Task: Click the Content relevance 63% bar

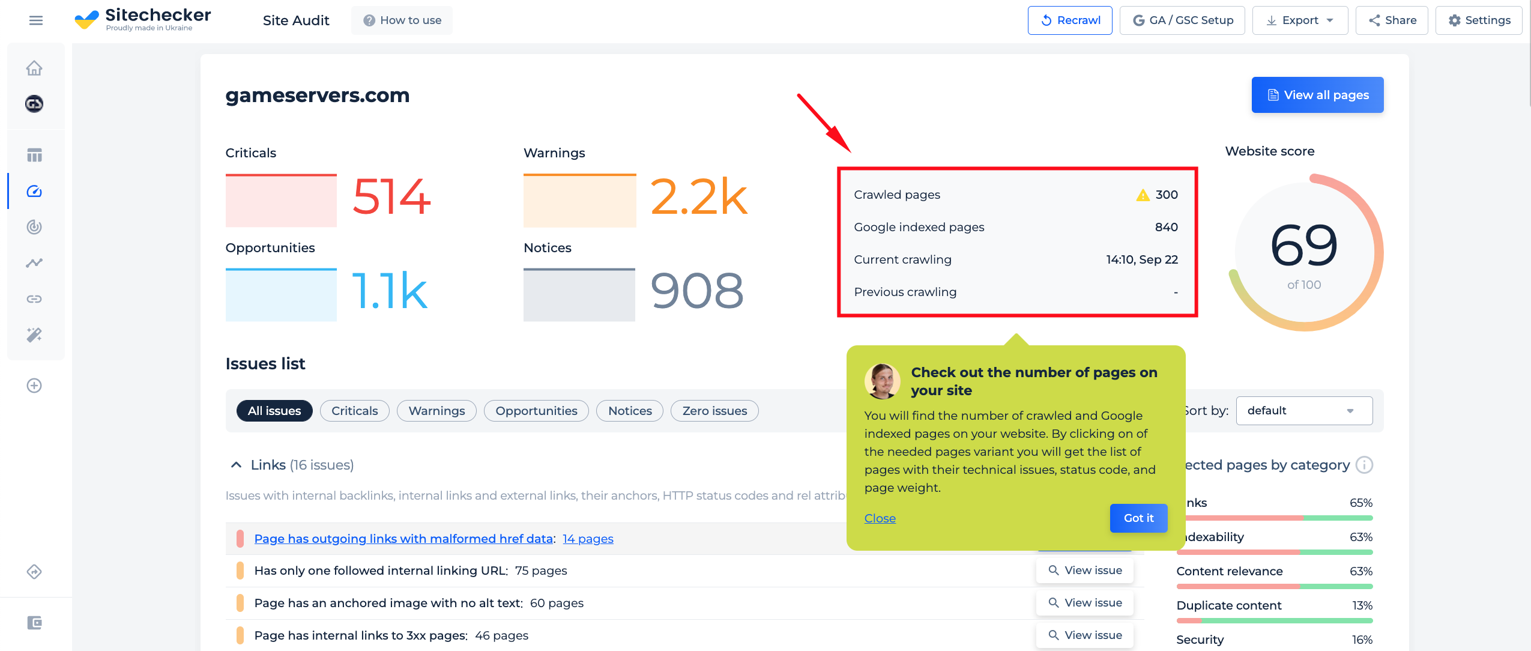Action: tap(1274, 586)
